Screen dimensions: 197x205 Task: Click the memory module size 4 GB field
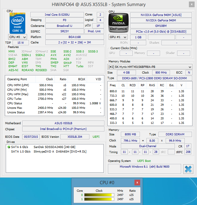tap(126, 73)
